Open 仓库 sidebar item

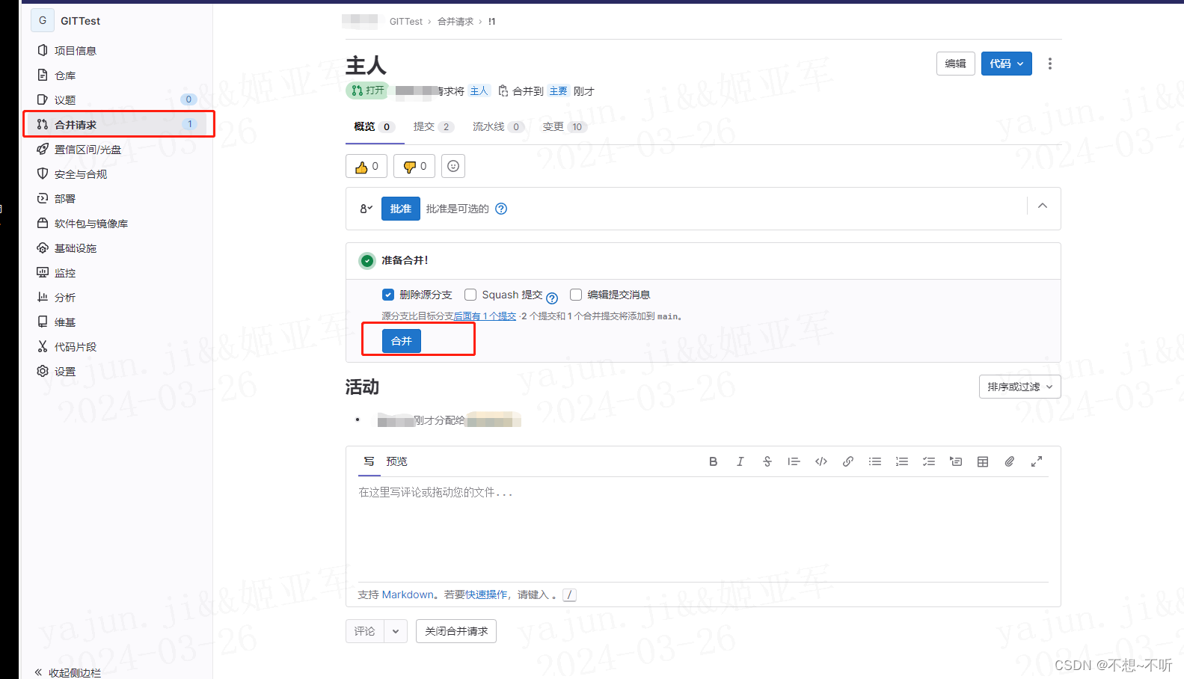click(64, 76)
